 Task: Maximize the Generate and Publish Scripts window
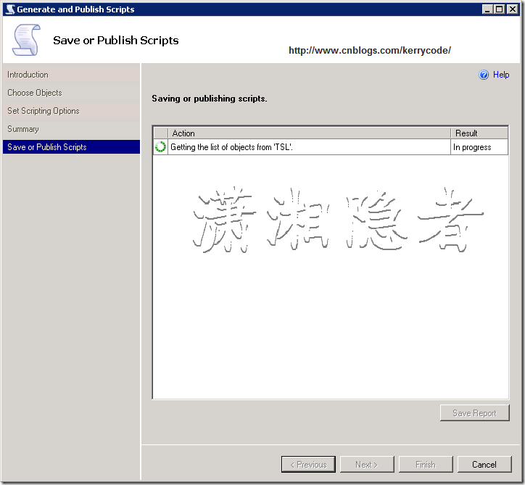coord(500,9)
